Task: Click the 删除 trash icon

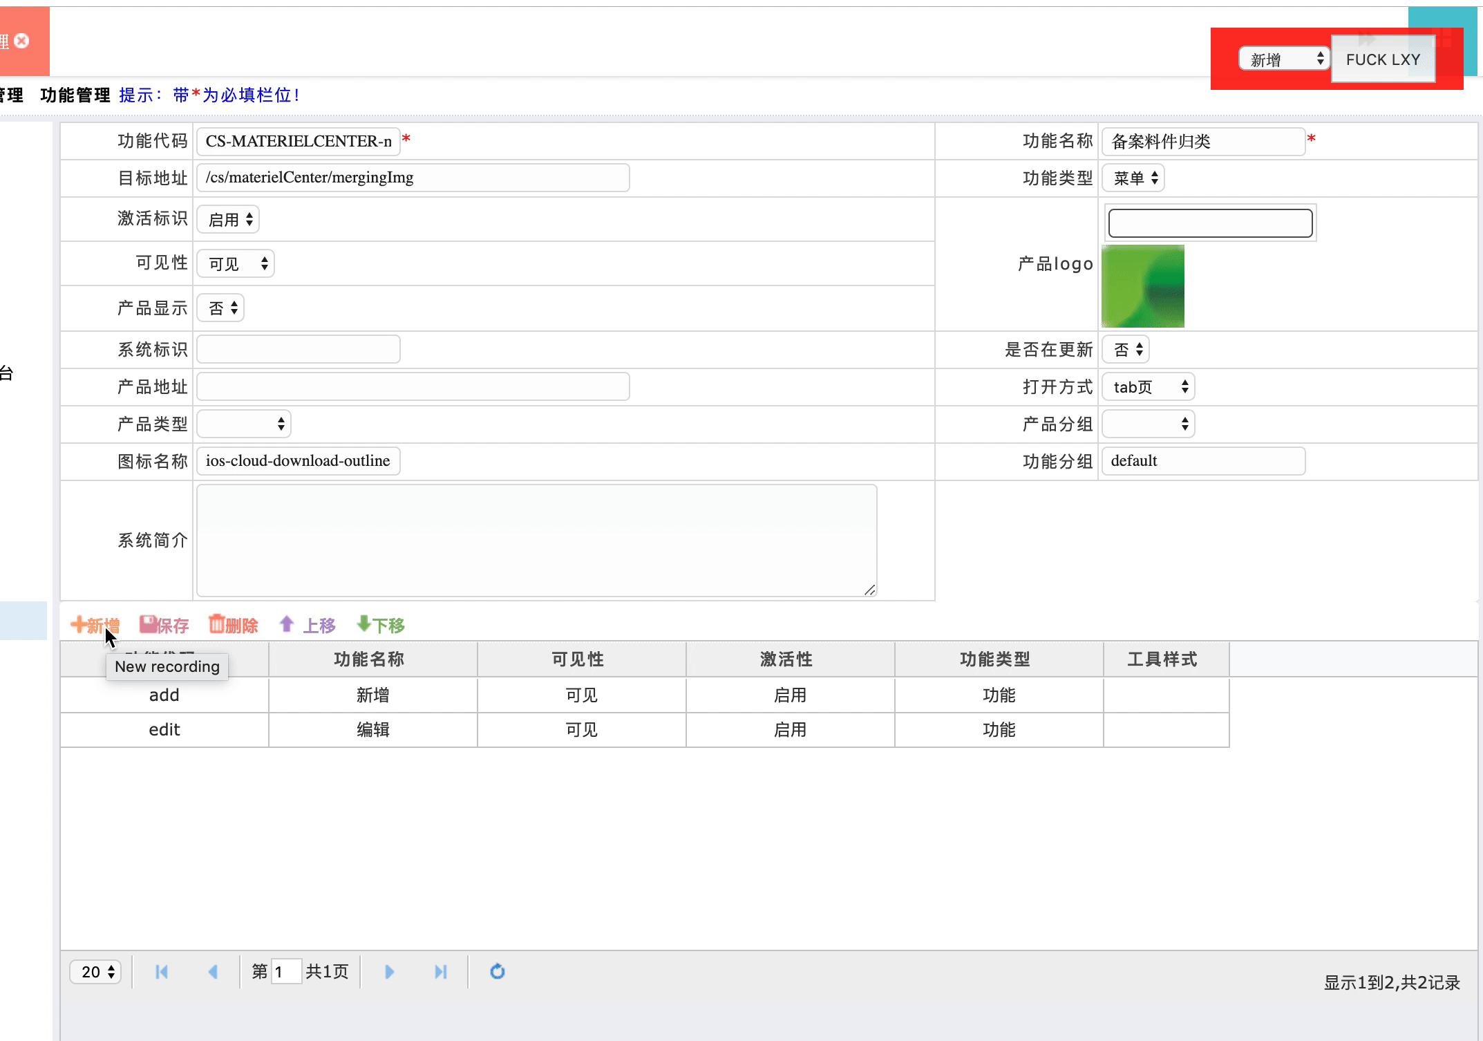Action: coord(217,625)
